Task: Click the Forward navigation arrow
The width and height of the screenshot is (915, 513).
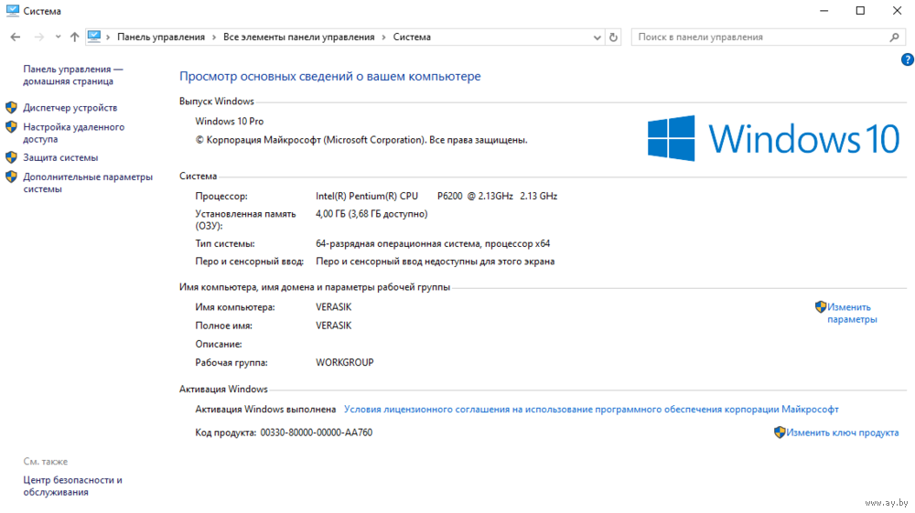Action: (39, 37)
